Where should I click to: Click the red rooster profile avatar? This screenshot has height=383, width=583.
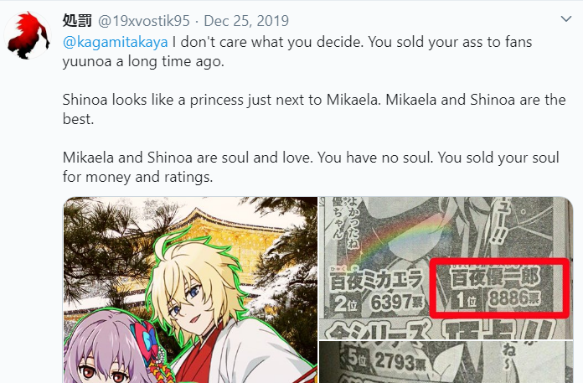point(27,35)
